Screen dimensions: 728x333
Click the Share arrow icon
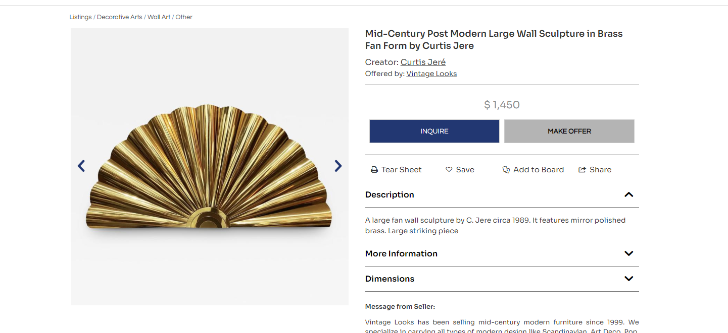(583, 170)
